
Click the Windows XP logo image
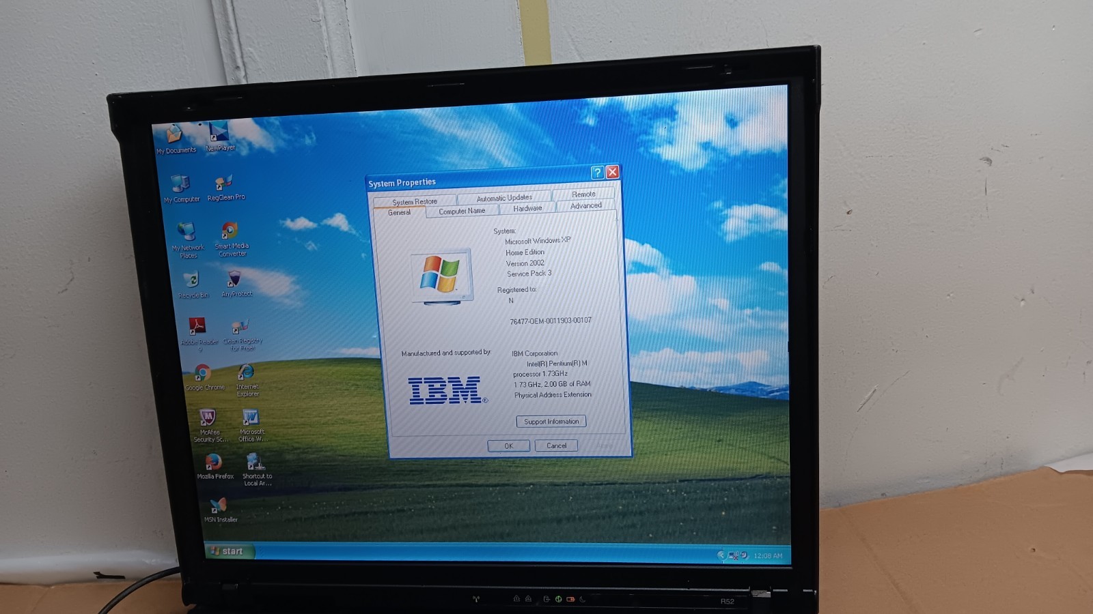click(441, 276)
